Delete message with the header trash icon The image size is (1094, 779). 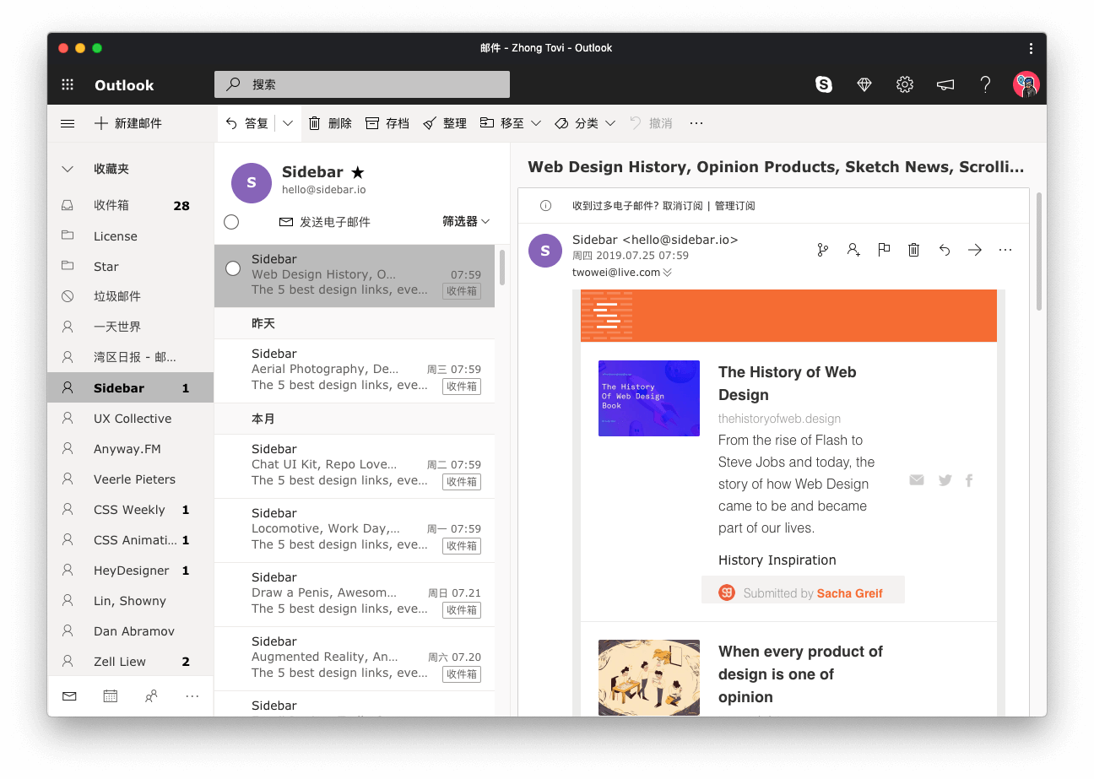pyautogui.click(x=913, y=250)
